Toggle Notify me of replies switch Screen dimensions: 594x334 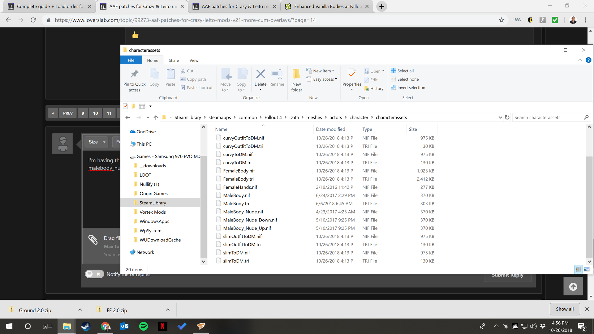point(94,274)
